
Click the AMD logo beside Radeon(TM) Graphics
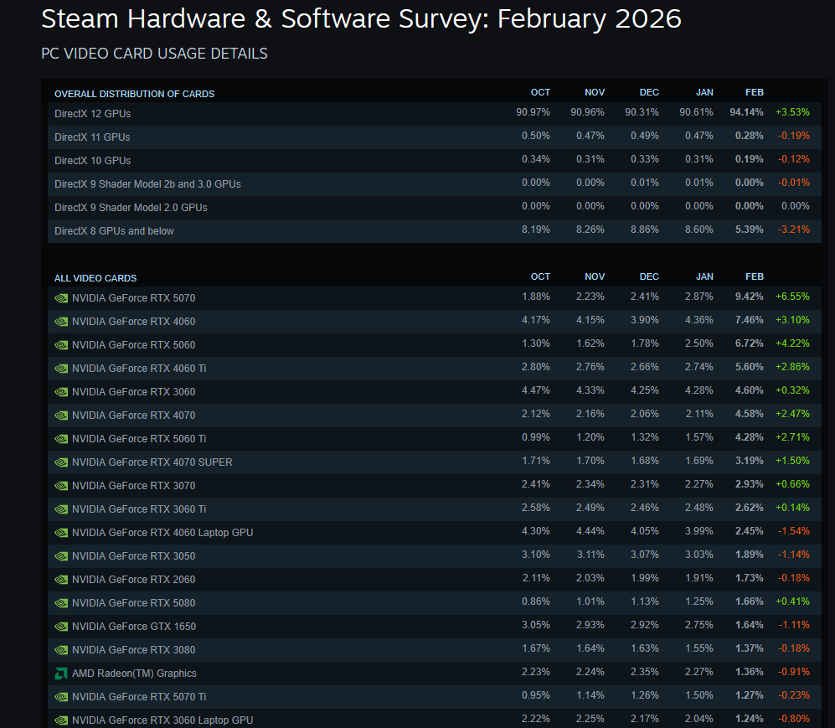[61, 674]
